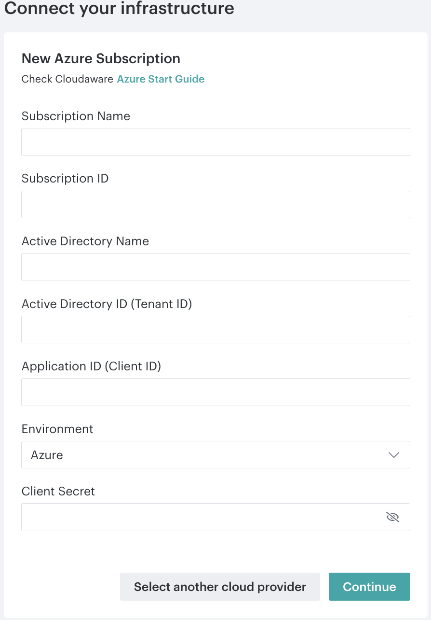Click the Environment label

(x=57, y=429)
